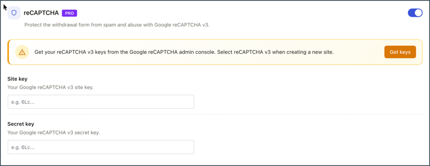Disable the reCAPTCHA toggle switch
The image size is (430, 166).
[x=415, y=13]
